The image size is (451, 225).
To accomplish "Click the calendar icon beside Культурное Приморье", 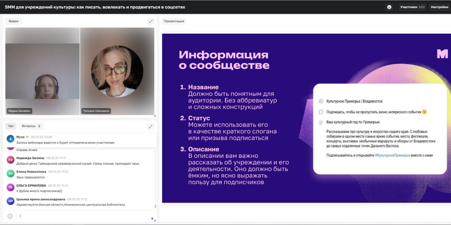I will [x=321, y=101].
